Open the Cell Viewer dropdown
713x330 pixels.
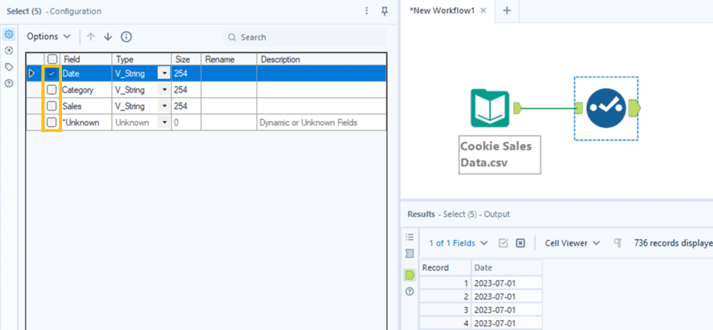pyautogui.click(x=571, y=243)
